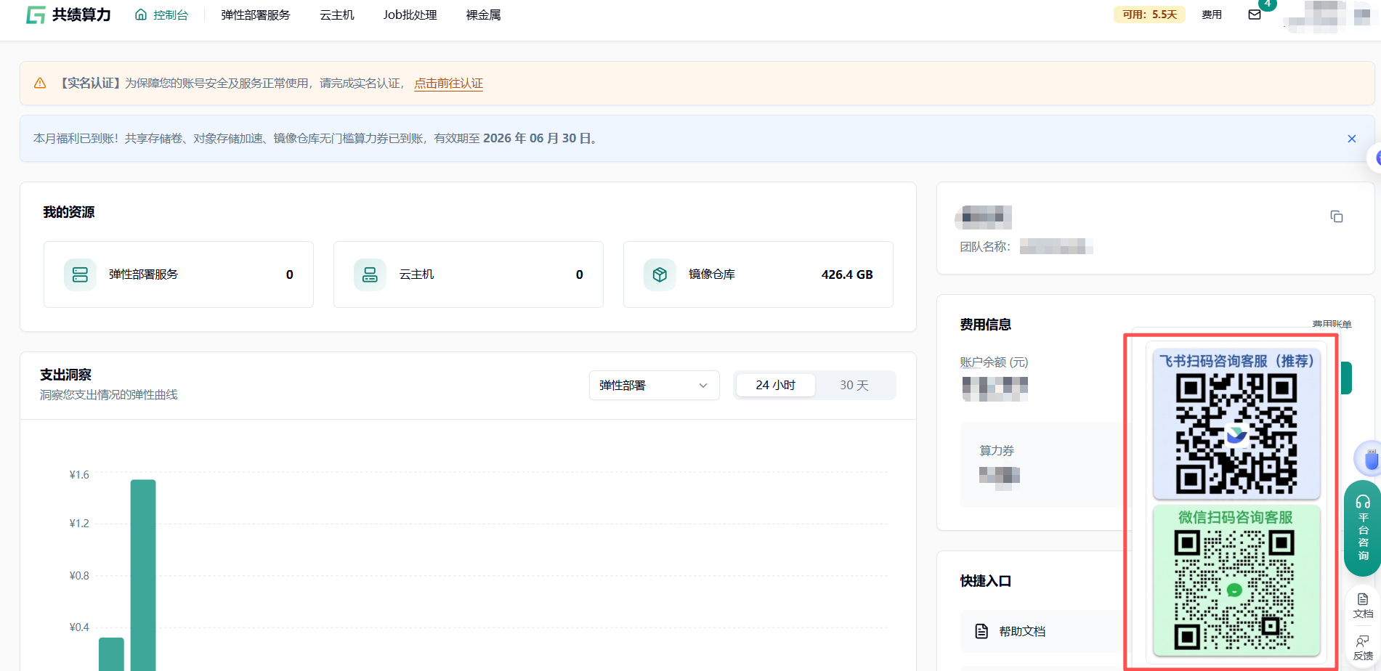Click 点击前往认证 link
Image resolution: width=1381 pixels, height=671 pixels.
coord(449,84)
